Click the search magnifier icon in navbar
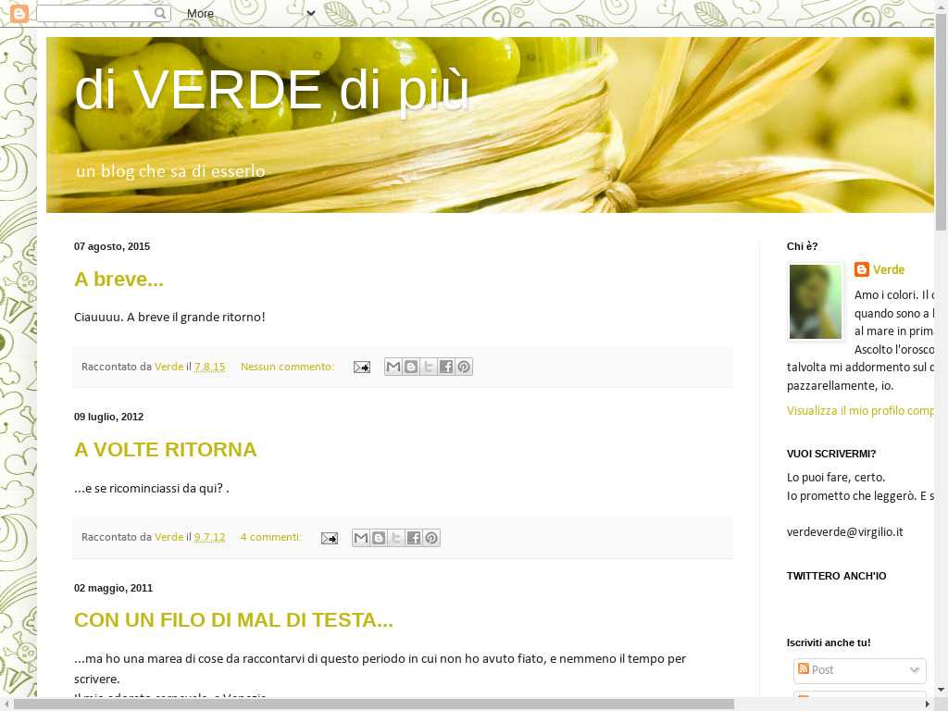The image size is (948, 711). pos(159,13)
